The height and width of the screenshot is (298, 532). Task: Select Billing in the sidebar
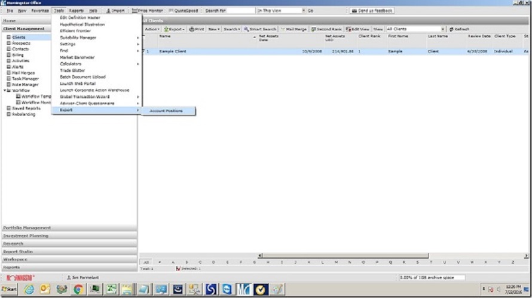point(18,55)
